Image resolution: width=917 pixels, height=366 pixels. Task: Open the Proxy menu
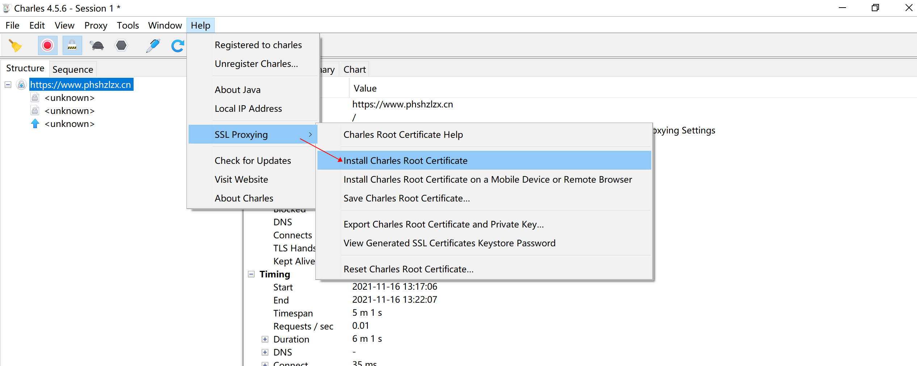96,25
